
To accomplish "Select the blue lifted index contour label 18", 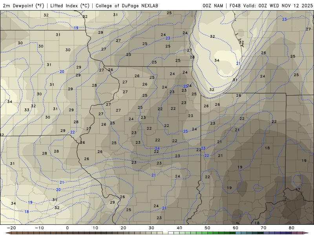I will [x=27, y=211].
